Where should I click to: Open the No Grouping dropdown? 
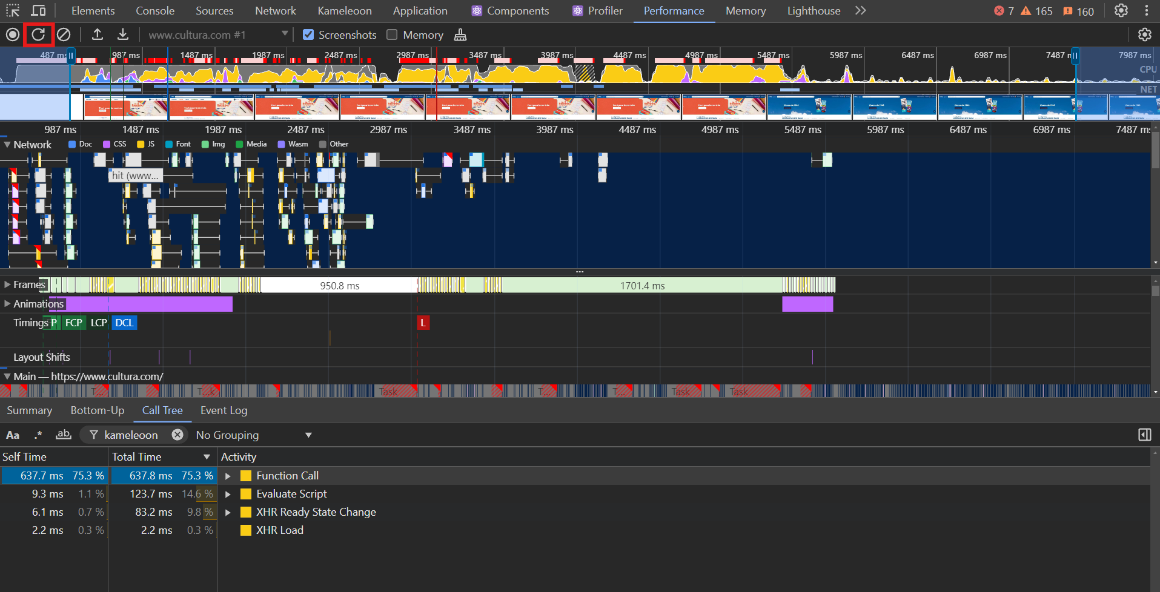pos(254,435)
